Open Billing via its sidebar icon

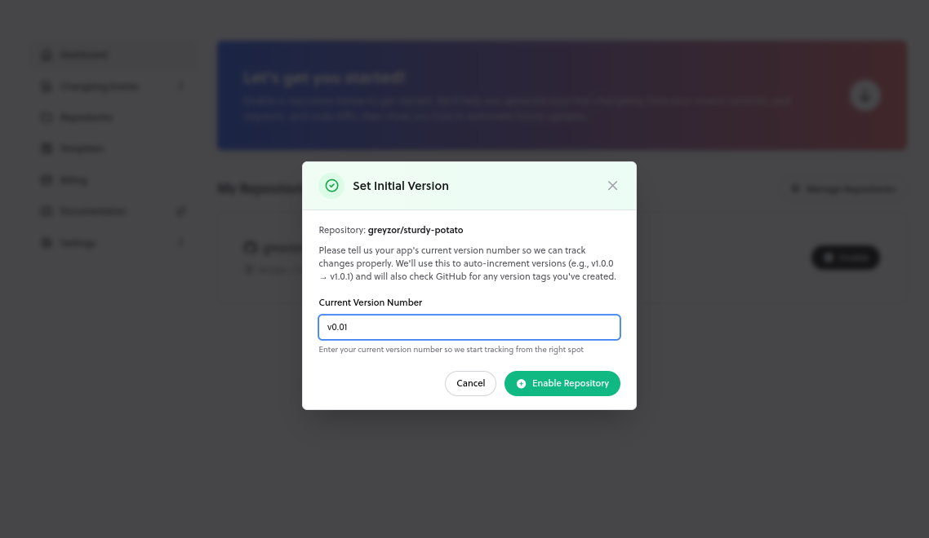click(x=47, y=179)
